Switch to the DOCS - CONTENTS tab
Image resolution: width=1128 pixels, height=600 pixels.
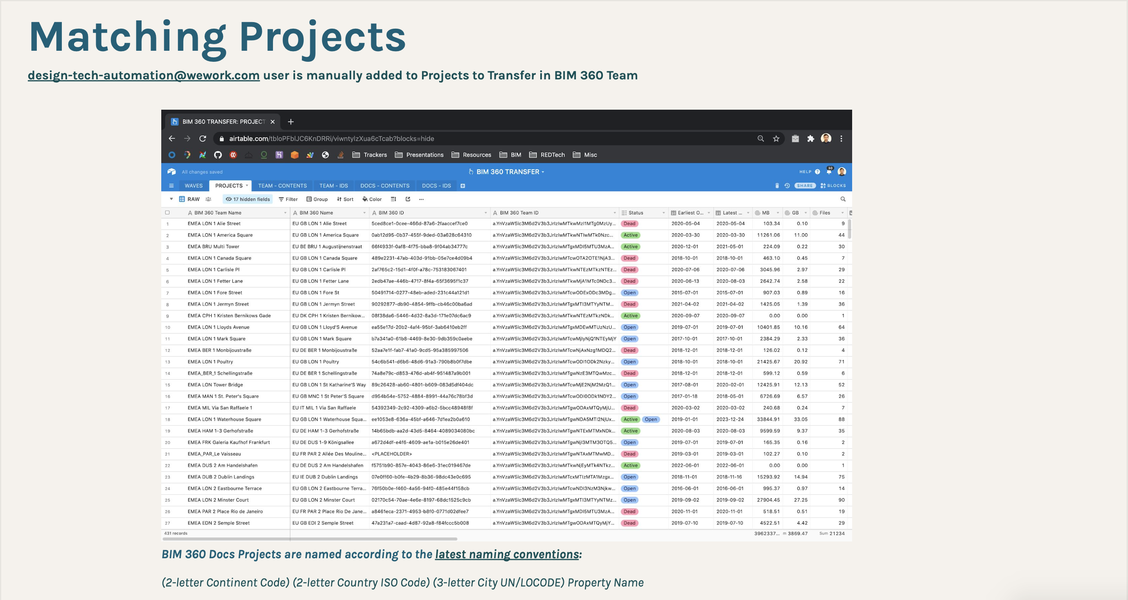[385, 186]
